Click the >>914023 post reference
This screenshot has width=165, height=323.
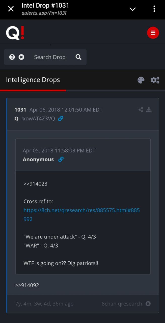(35, 184)
